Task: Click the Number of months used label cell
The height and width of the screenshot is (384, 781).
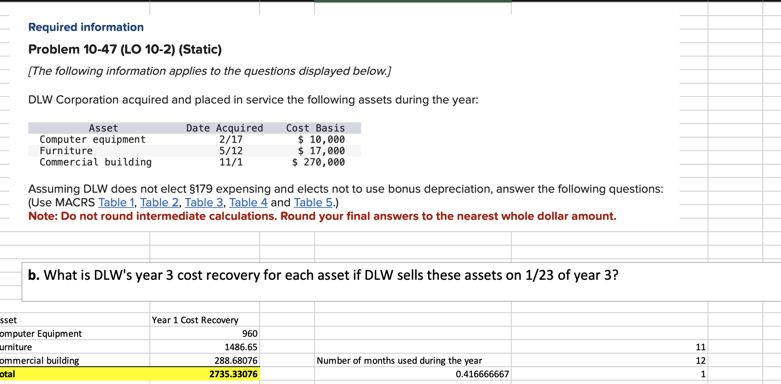Action: 399,360
